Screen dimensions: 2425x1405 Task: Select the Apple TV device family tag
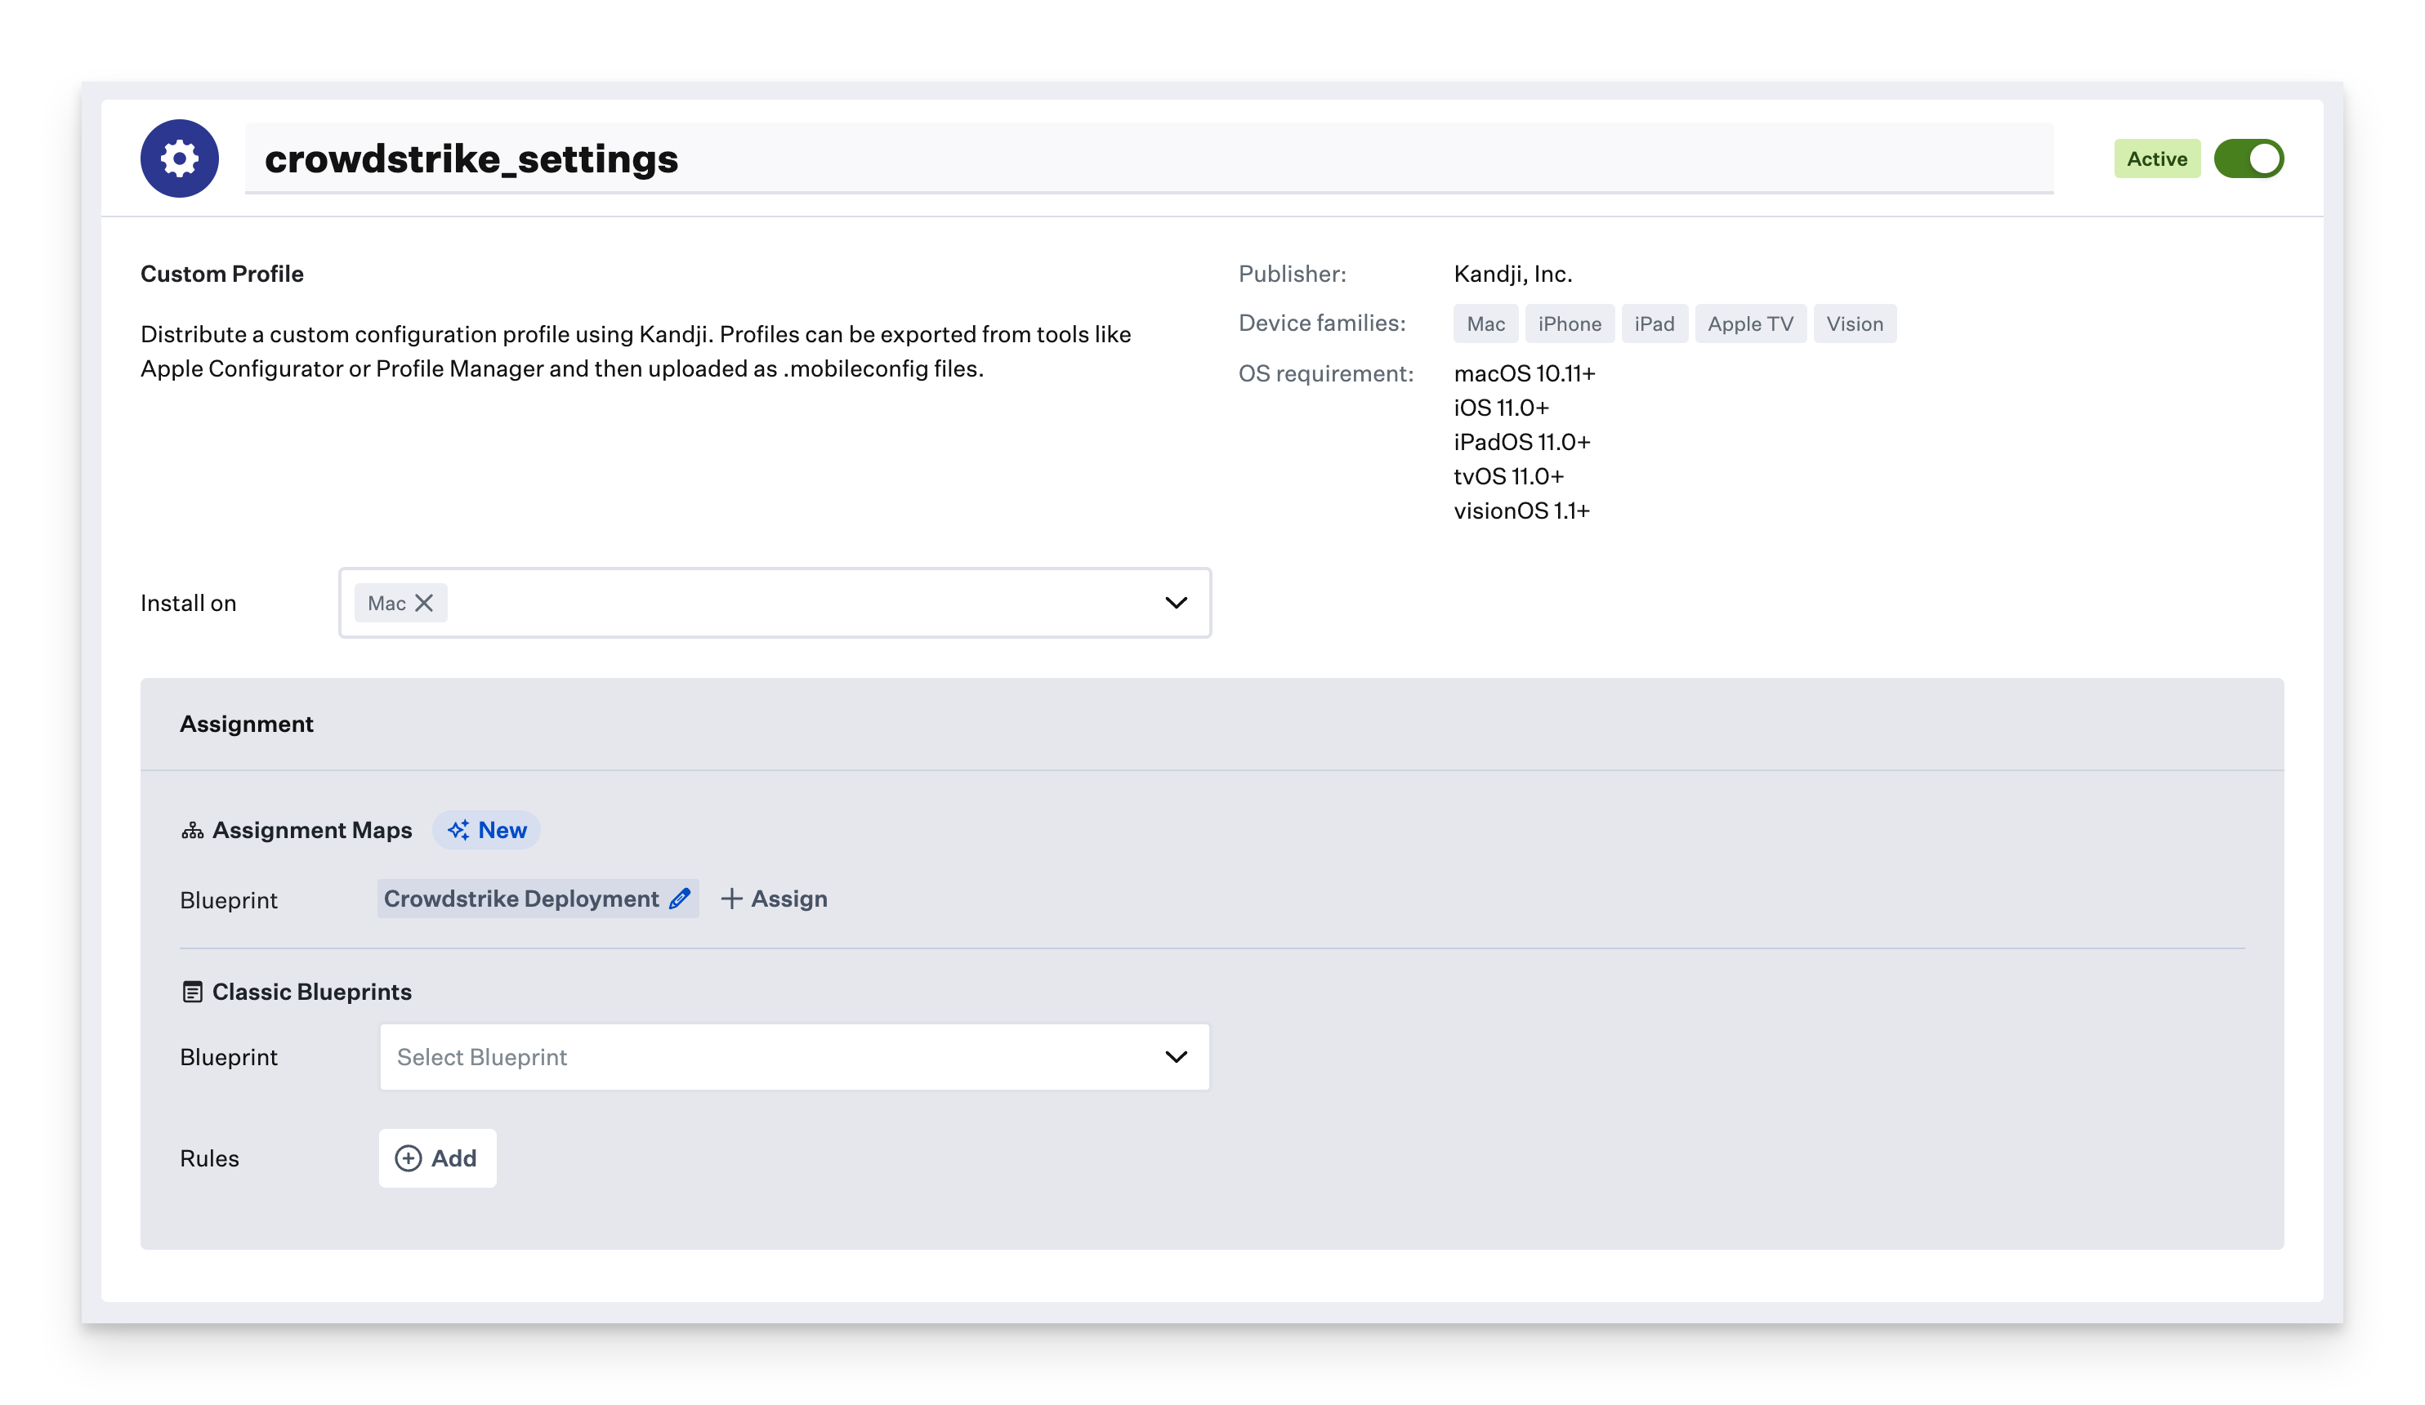click(x=1750, y=323)
